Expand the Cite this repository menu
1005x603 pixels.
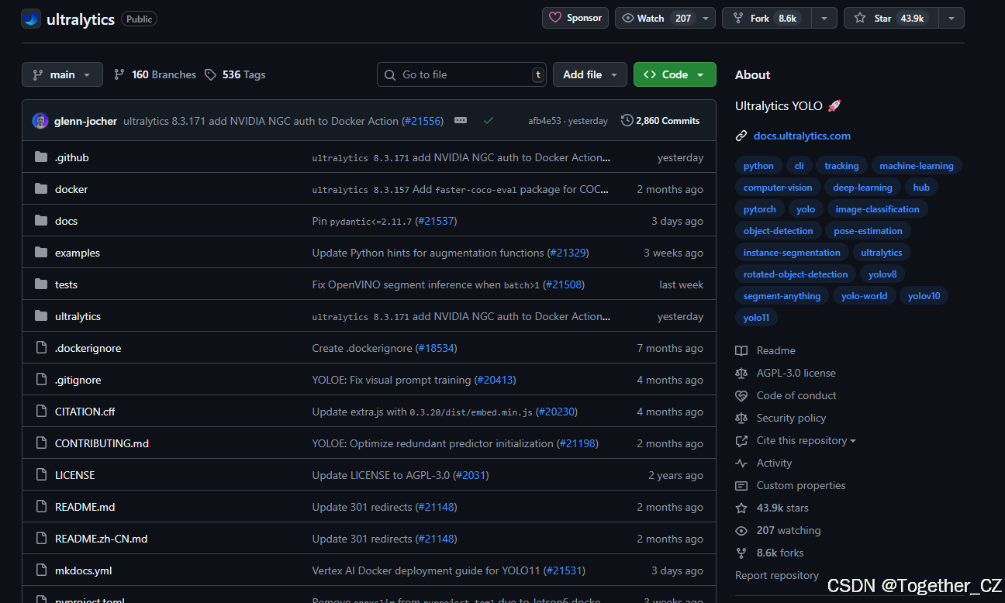(x=806, y=441)
